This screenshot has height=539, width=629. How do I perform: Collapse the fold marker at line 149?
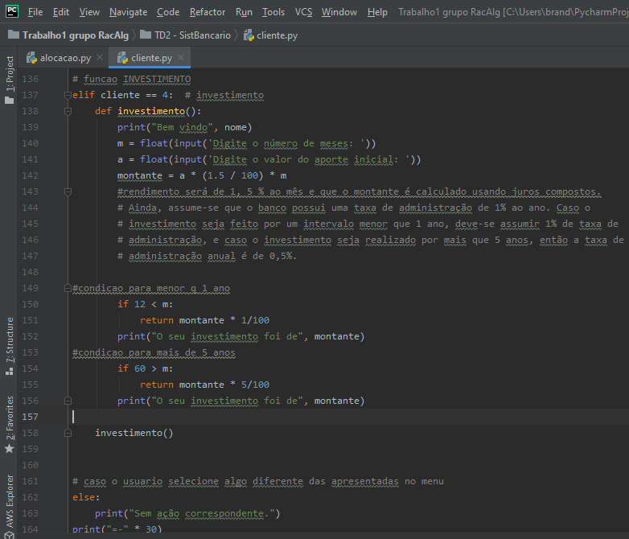point(68,288)
